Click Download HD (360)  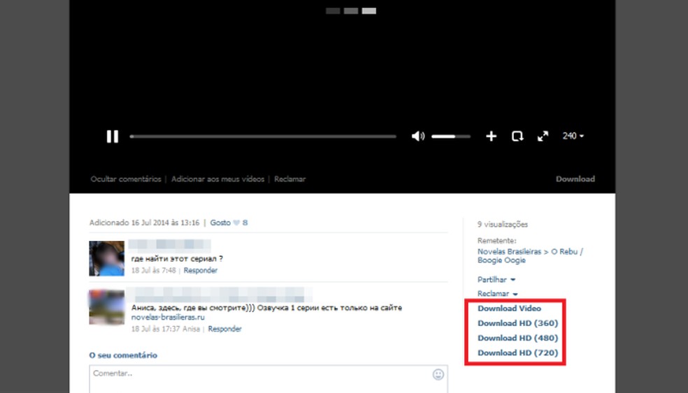(x=518, y=323)
